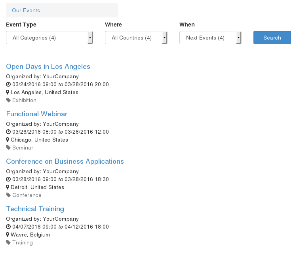The width and height of the screenshot is (297, 263).
Task: Click the tag icon next to Seminar
Action: pos(8,148)
